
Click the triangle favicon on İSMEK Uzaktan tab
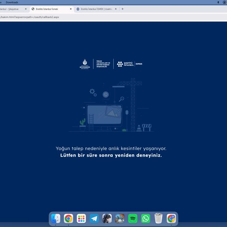pyautogui.click(x=78, y=9)
